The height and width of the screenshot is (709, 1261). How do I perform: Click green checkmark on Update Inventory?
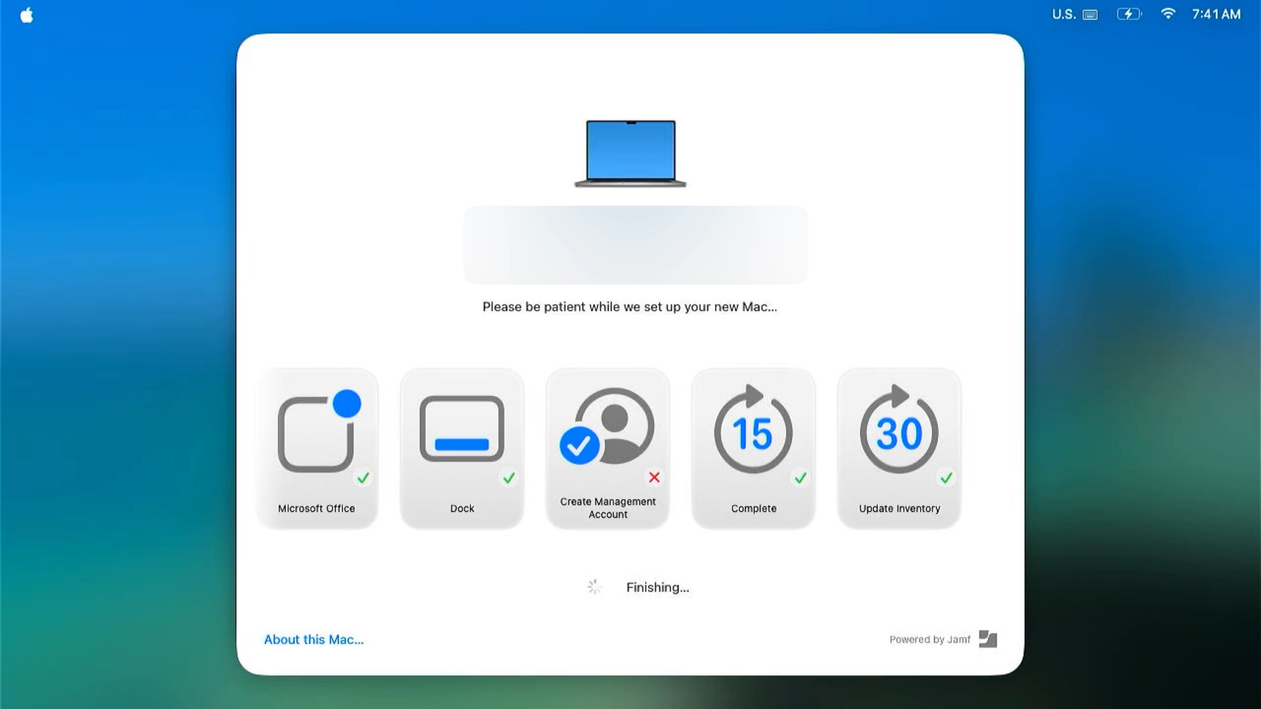tap(946, 478)
